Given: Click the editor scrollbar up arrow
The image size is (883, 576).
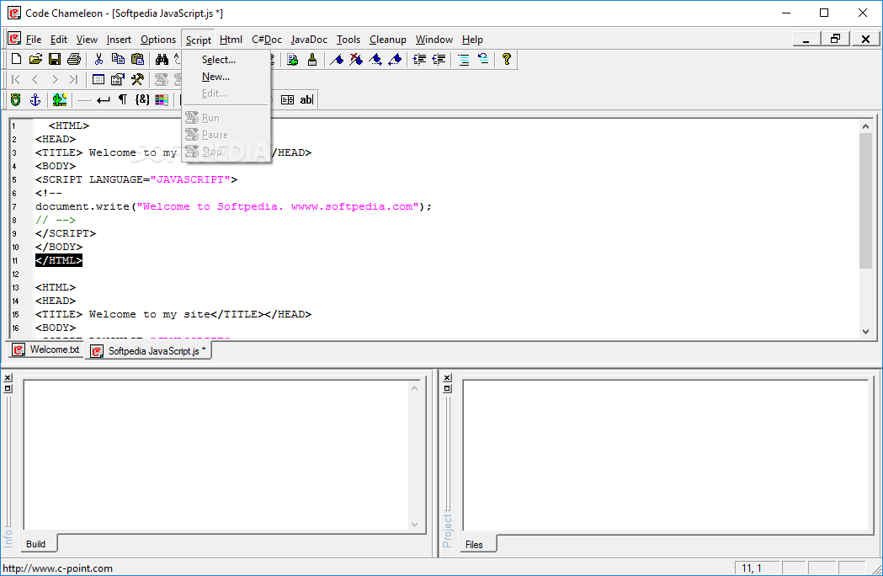Looking at the screenshot, I should 866,126.
